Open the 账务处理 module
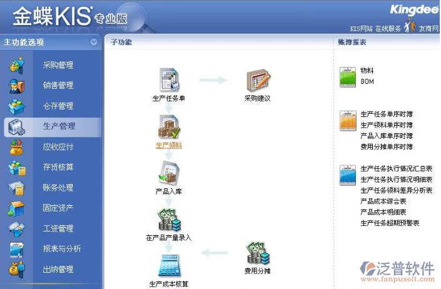This screenshot has width=441, height=289. [58, 188]
